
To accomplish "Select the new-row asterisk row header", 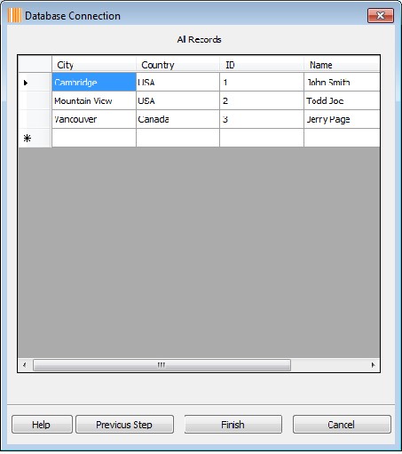I will point(35,138).
